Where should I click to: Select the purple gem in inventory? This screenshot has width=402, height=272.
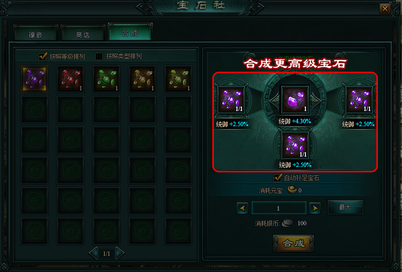pos(34,79)
